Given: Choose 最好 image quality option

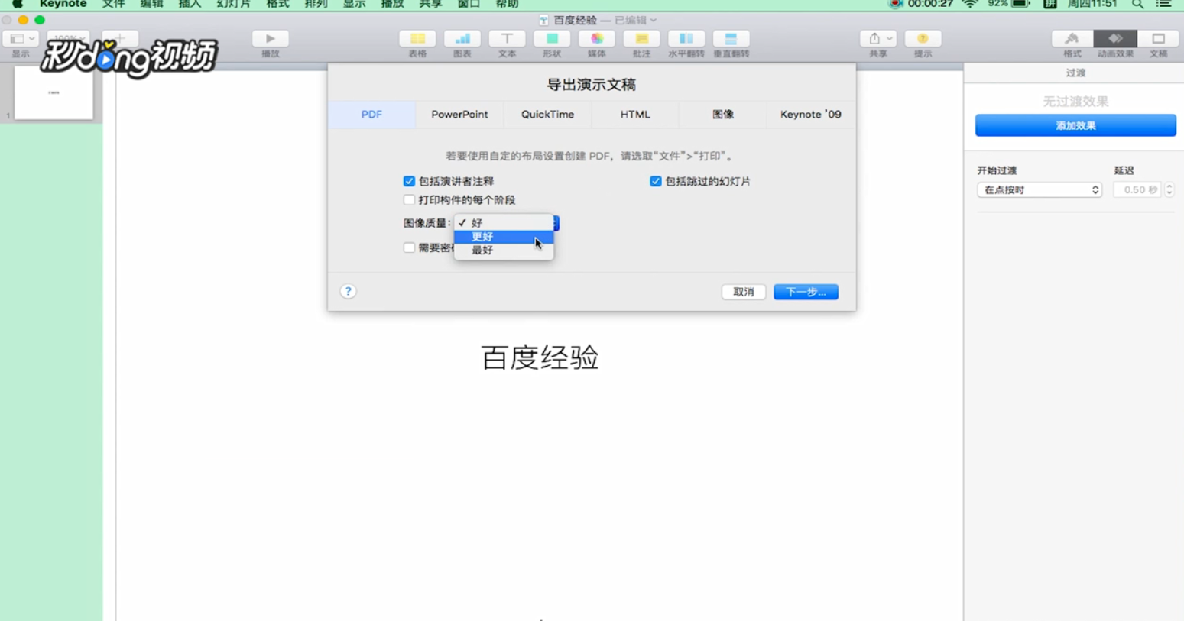Looking at the screenshot, I should (x=504, y=251).
